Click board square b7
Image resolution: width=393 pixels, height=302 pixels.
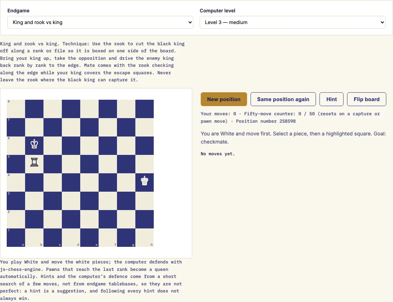click(34, 127)
